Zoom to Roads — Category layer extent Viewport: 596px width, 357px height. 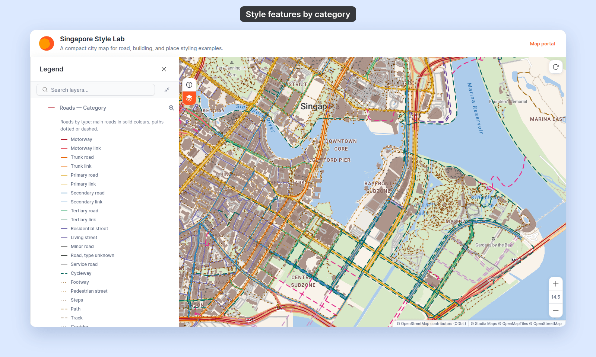point(171,108)
